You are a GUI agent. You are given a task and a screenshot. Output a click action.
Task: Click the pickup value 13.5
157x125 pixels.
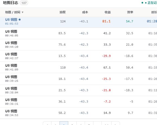click(x=62, y=56)
